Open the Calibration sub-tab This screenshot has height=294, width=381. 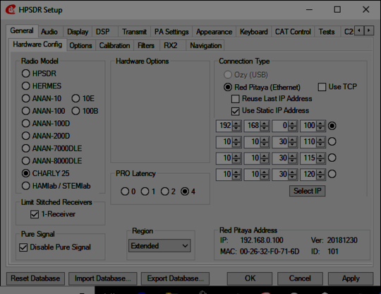[114, 45]
